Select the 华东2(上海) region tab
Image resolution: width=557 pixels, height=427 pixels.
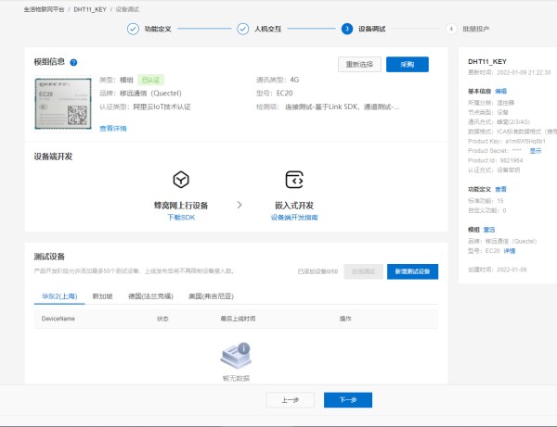coord(57,296)
